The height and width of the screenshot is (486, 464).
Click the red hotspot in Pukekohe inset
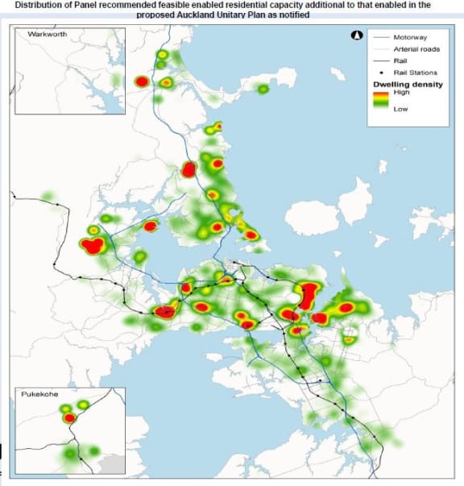click(x=70, y=418)
